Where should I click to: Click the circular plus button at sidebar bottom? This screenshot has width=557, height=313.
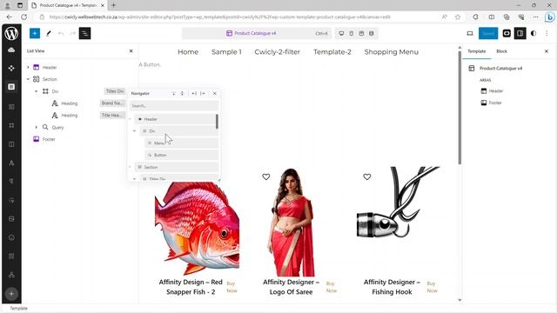(11, 294)
